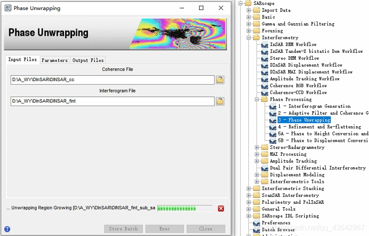Expand the Import Data folder

[249, 10]
